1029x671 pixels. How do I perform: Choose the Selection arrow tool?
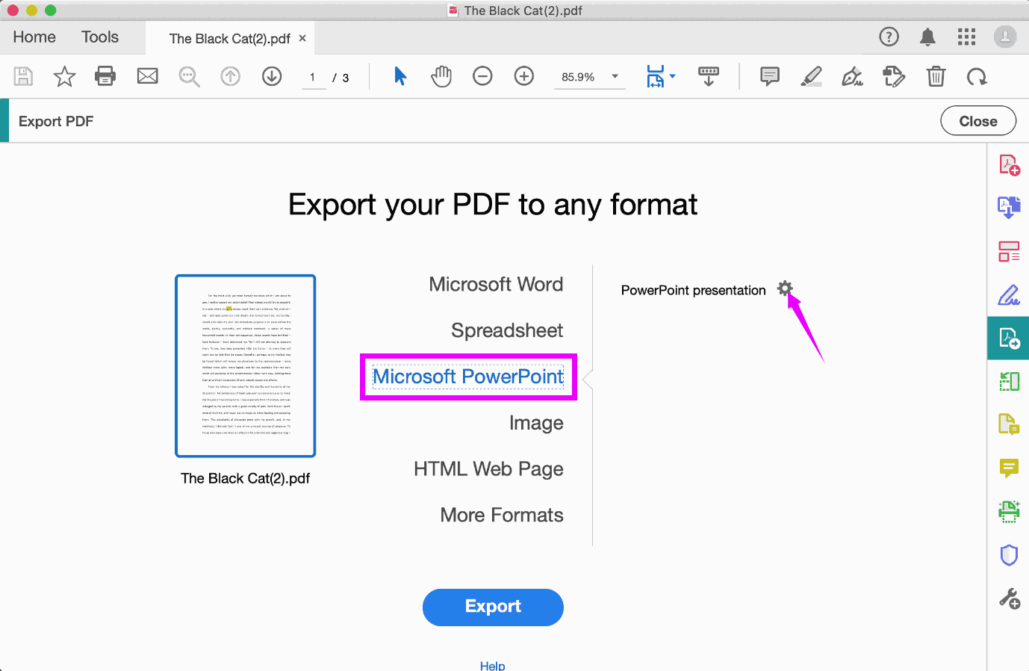coord(400,76)
